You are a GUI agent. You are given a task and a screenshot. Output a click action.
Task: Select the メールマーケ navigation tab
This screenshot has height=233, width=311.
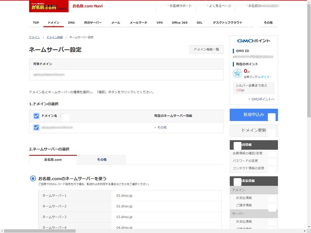(x=139, y=23)
